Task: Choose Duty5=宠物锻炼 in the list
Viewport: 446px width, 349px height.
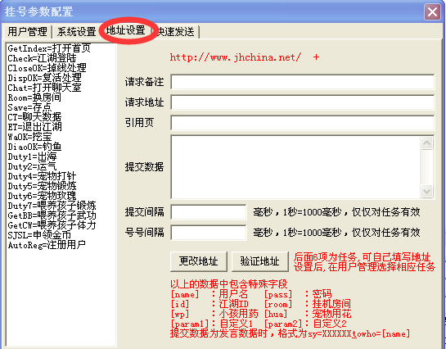Action: 42,186
